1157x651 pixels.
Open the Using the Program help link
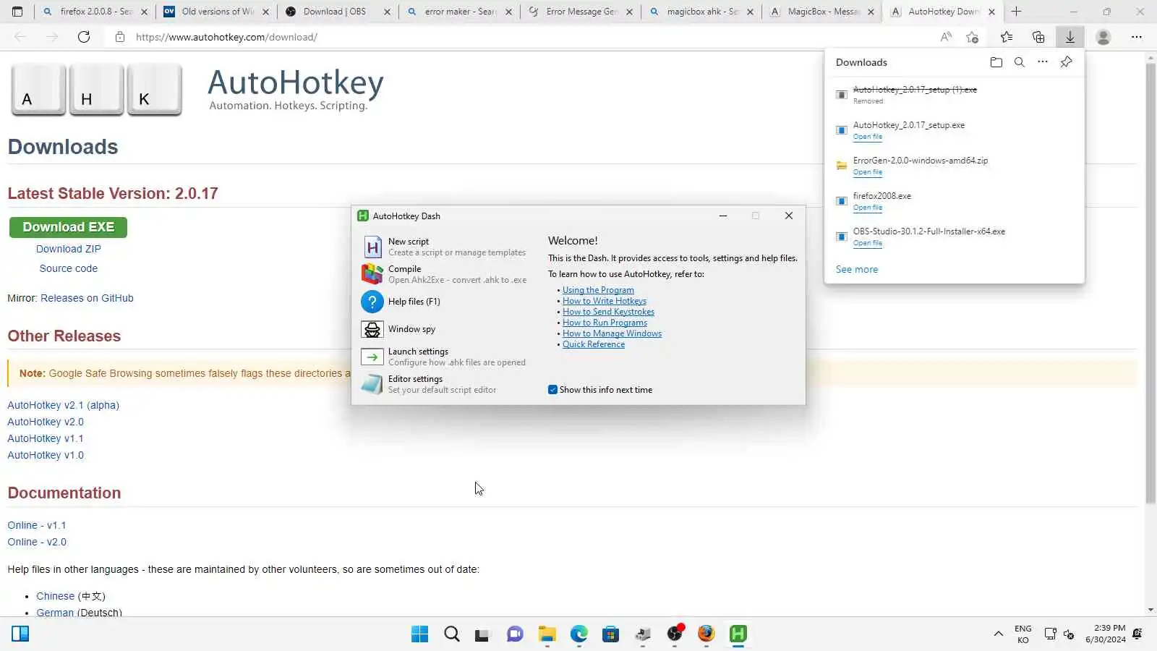[x=598, y=290]
